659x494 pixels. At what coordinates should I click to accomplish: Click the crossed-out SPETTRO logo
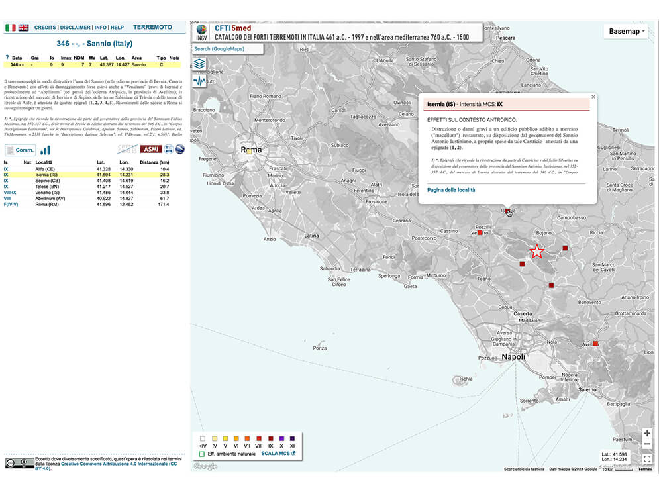(127, 149)
